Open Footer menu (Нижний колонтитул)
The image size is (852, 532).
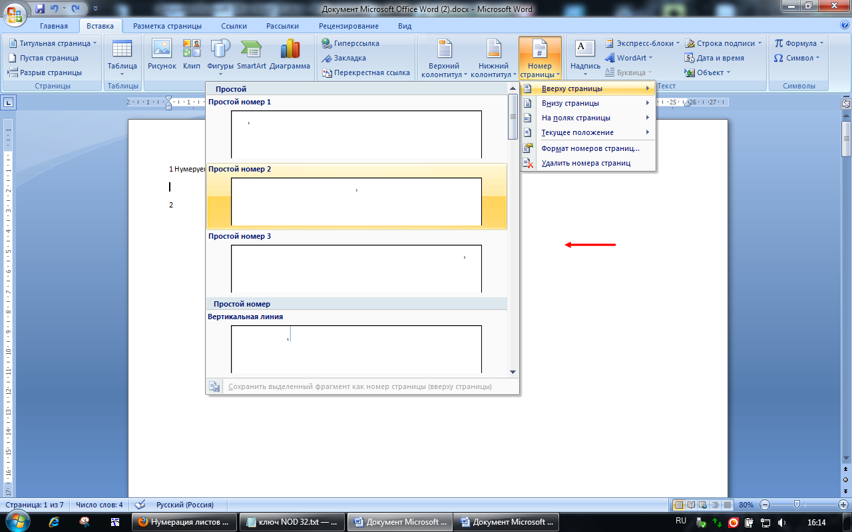click(493, 58)
